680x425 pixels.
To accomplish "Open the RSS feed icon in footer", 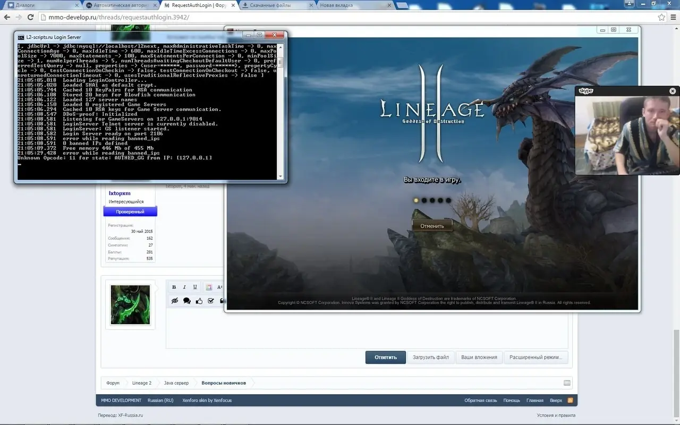I will [570, 400].
